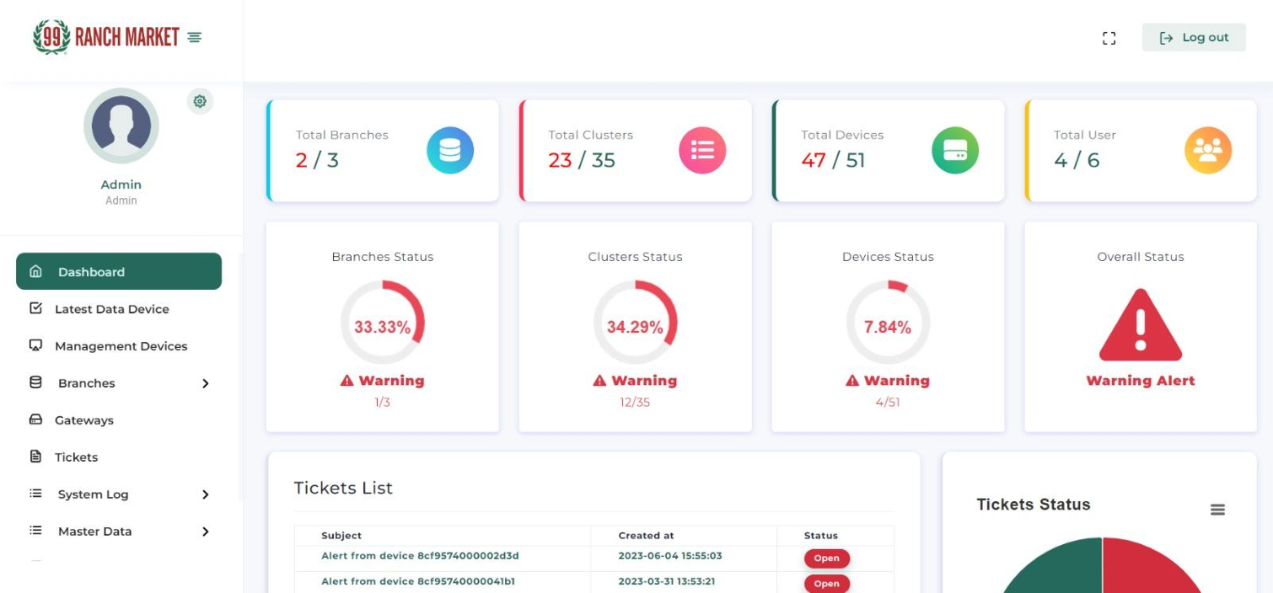Screen dimensions: 1273x593
Task: Expand Branches submenu chevron
Action: [x=205, y=383]
